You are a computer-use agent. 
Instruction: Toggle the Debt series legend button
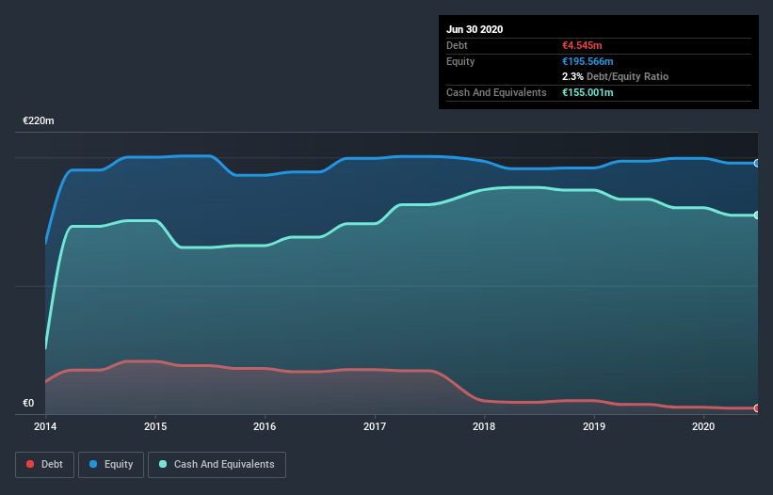point(44,465)
